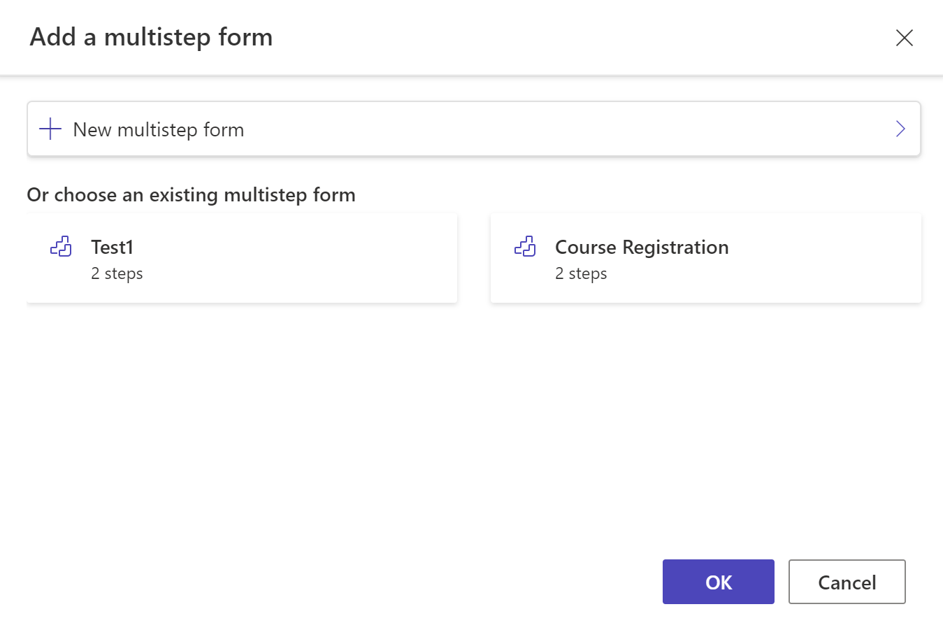Click Test1 form title text
Viewport: 943px width, 623px height.
(112, 246)
